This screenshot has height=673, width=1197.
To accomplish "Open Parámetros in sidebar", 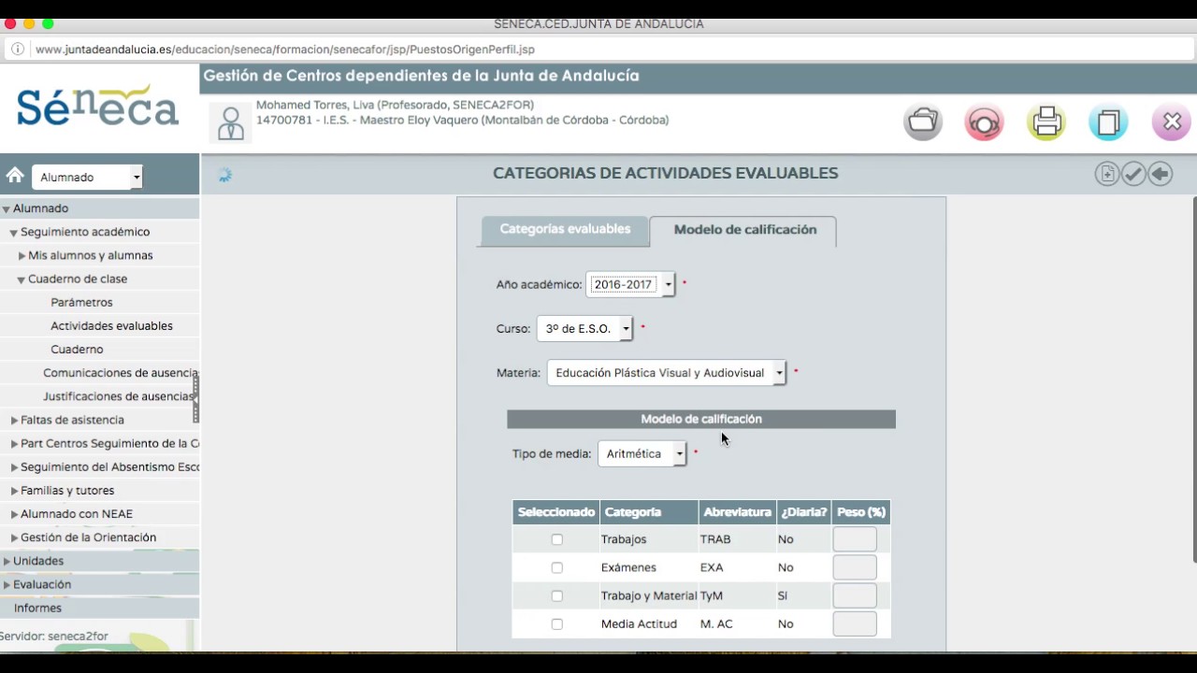I will coord(81,302).
